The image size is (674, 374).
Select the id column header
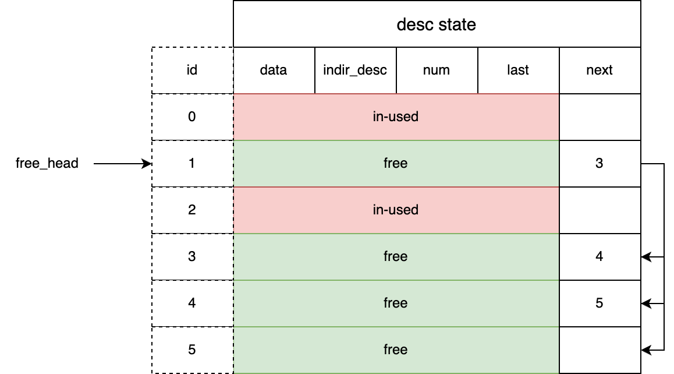(x=192, y=70)
